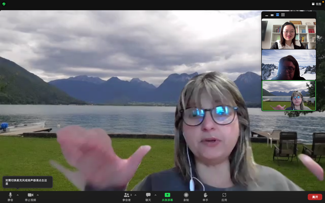Raise your hand using the 举手 icon
The height and width of the screenshot is (203, 325).
205,195
